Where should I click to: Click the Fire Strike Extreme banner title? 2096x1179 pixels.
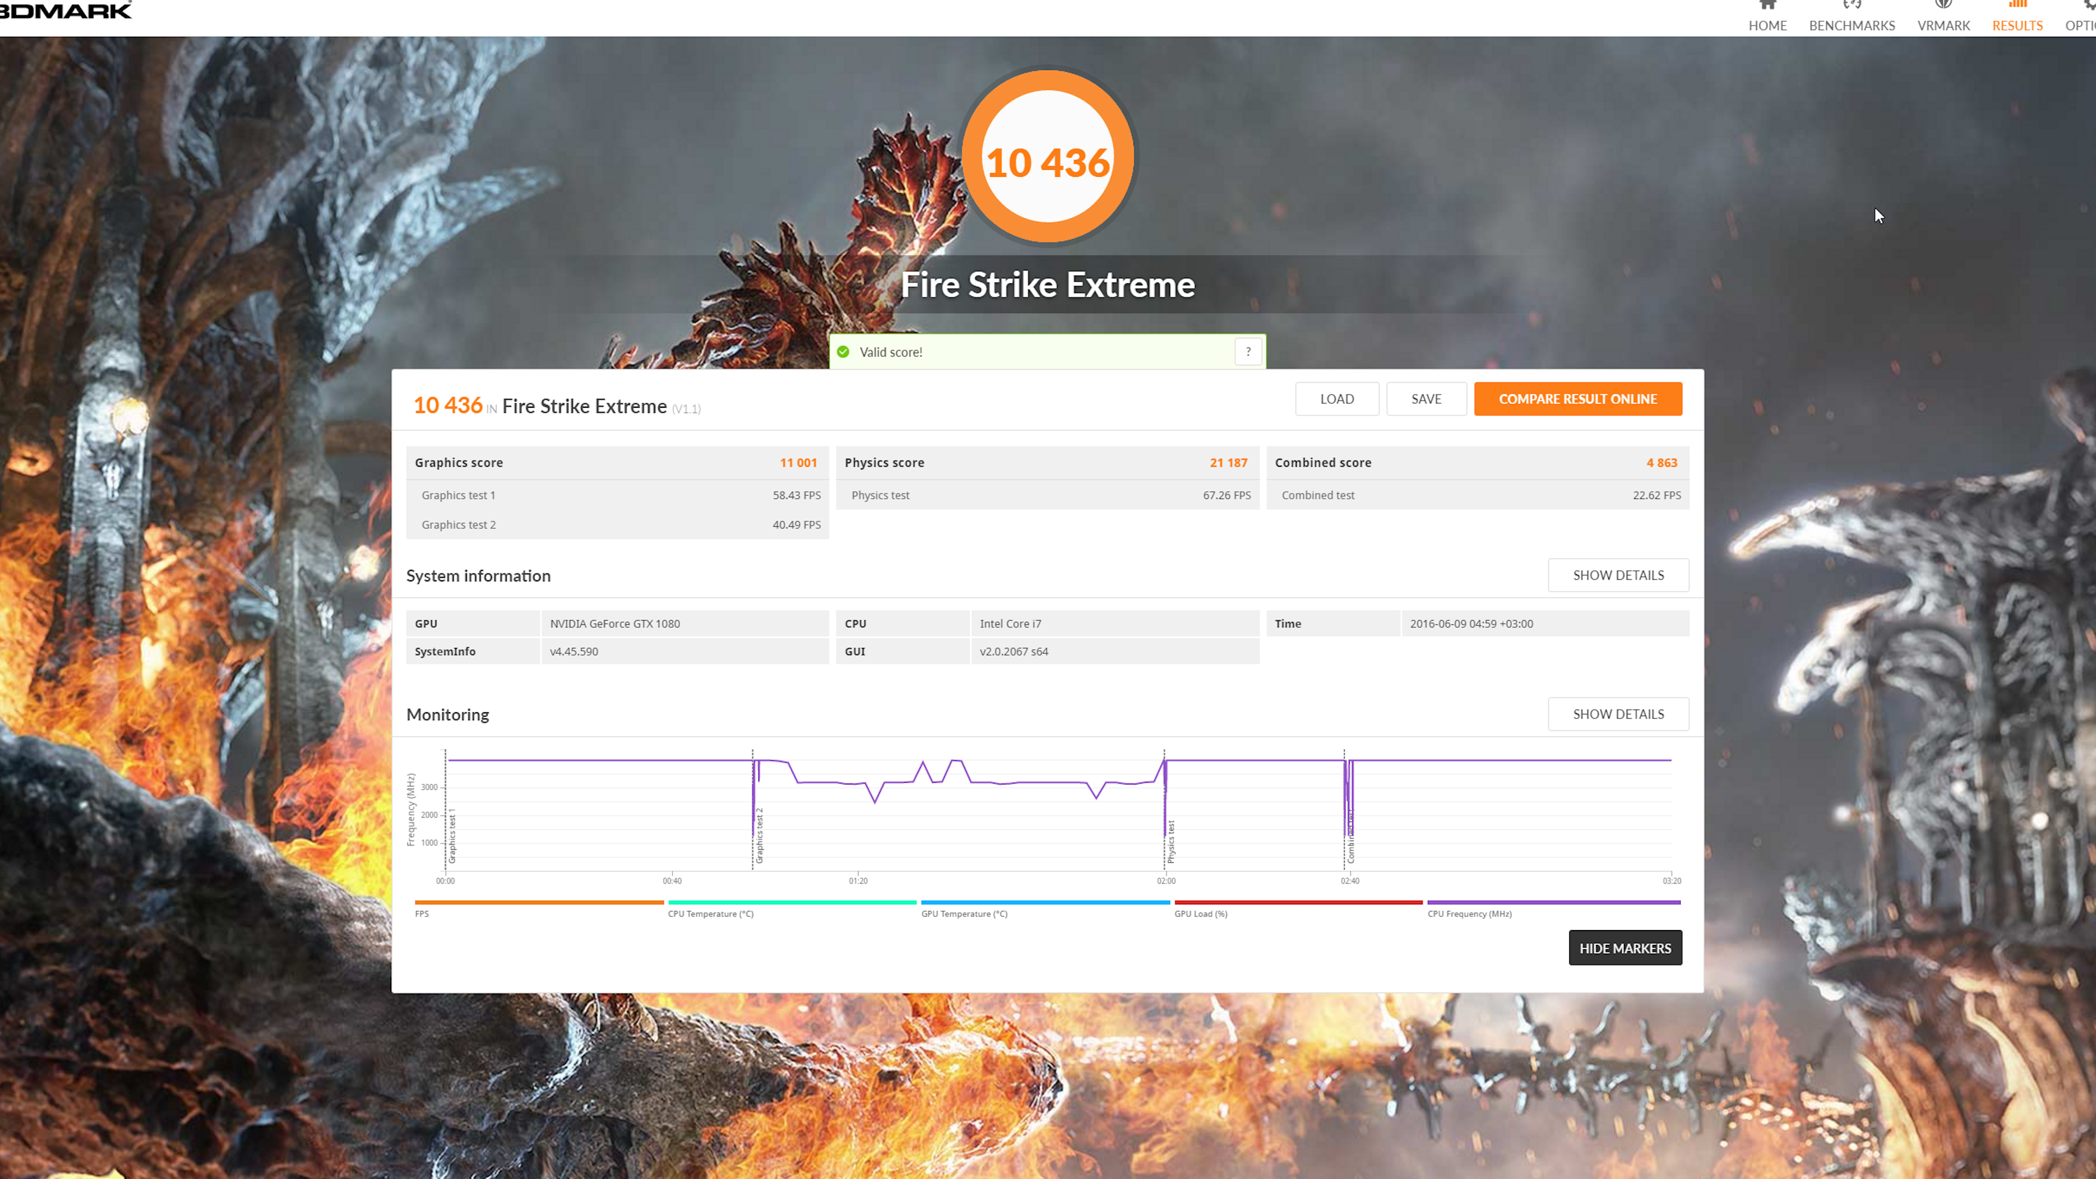click(1047, 285)
